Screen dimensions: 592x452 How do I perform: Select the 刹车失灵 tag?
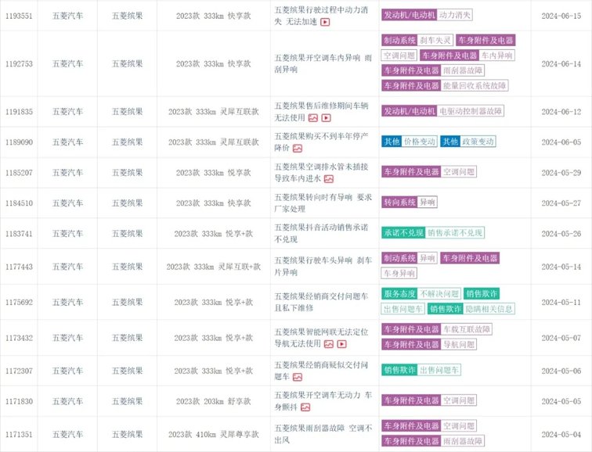coord(435,40)
